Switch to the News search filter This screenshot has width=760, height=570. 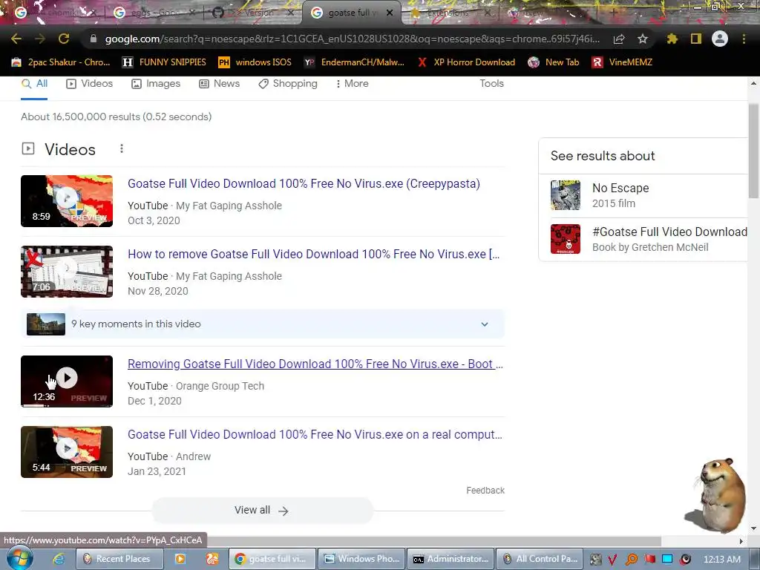tap(220, 83)
